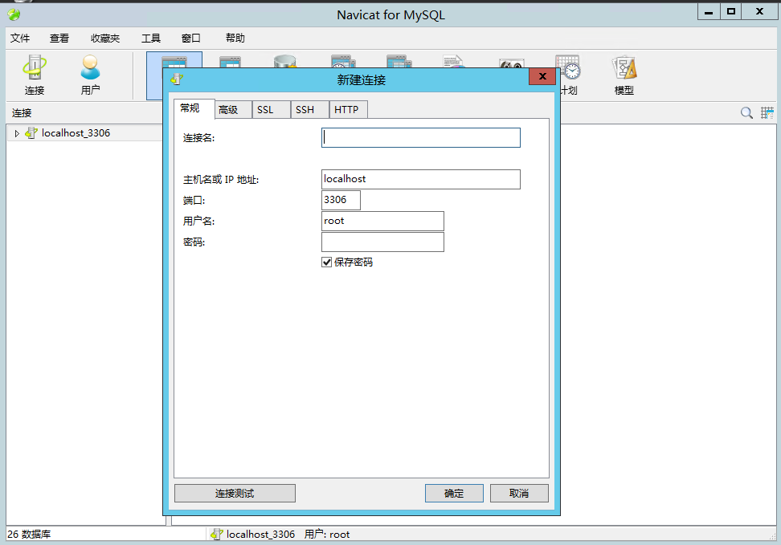Open the 收藏夹 menu
The height and width of the screenshot is (545, 781).
[105, 39]
